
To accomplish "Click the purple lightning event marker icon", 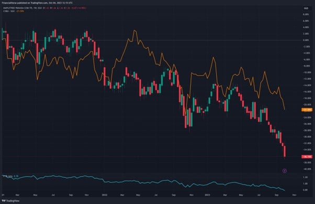I will tap(285, 171).
